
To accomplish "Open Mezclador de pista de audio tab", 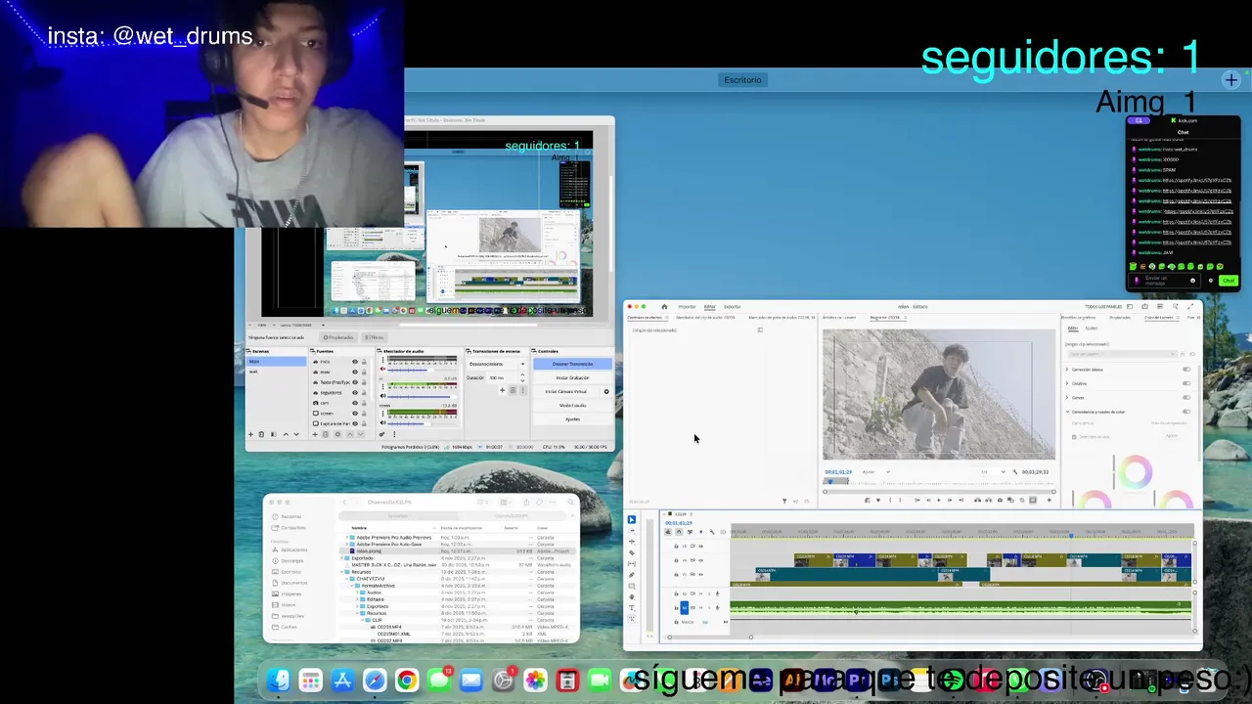I will pyautogui.click(x=777, y=318).
